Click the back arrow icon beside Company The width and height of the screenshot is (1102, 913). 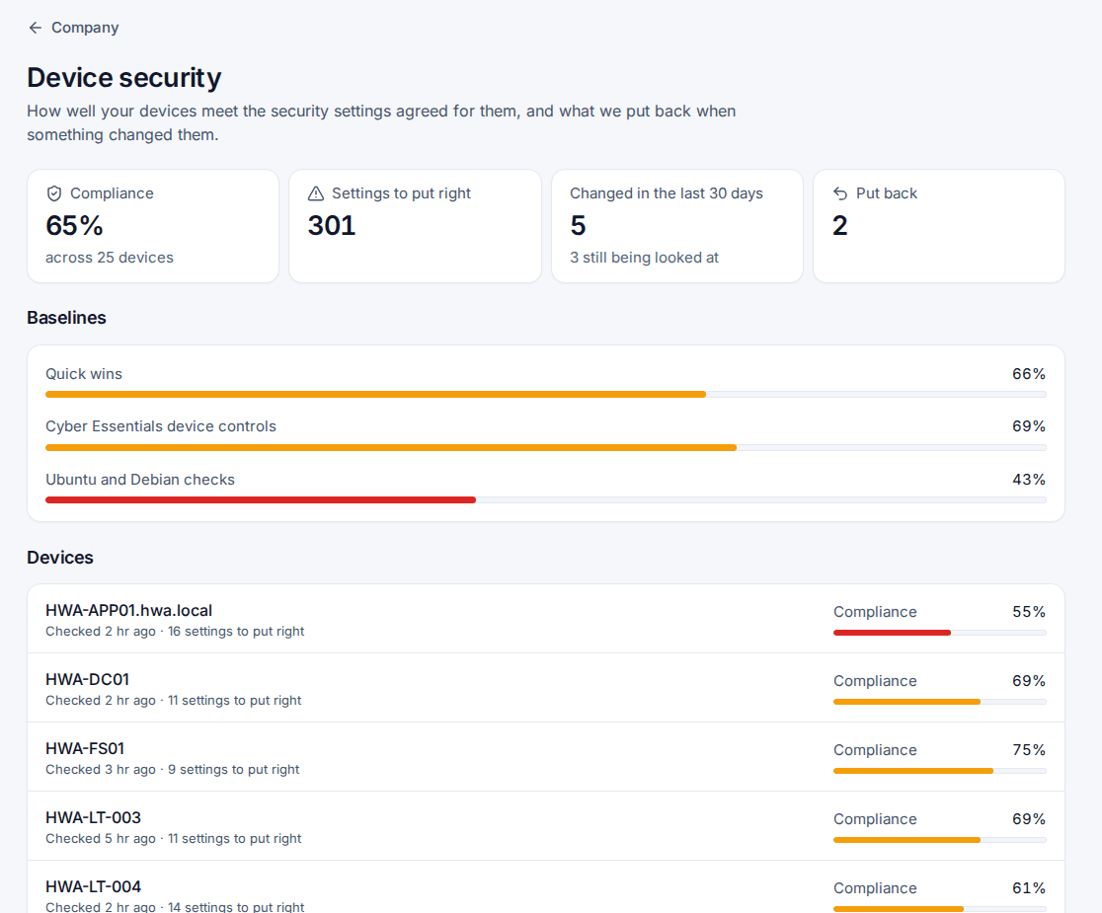click(36, 28)
